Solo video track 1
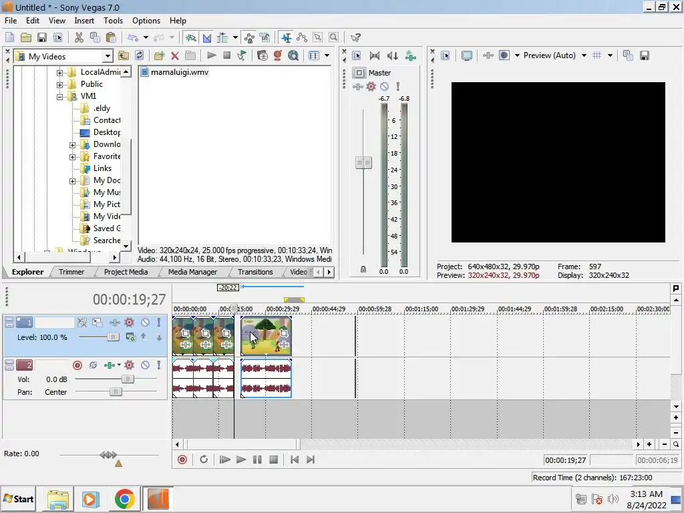Image resolution: width=684 pixels, height=513 pixels. click(159, 323)
